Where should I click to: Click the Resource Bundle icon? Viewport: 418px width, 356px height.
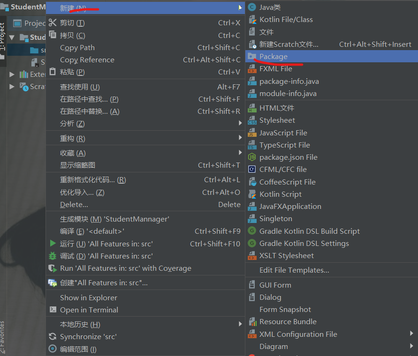click(252, 322)
